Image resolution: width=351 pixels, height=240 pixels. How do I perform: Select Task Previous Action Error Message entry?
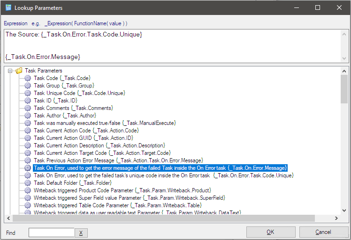[x=118, y=160]
